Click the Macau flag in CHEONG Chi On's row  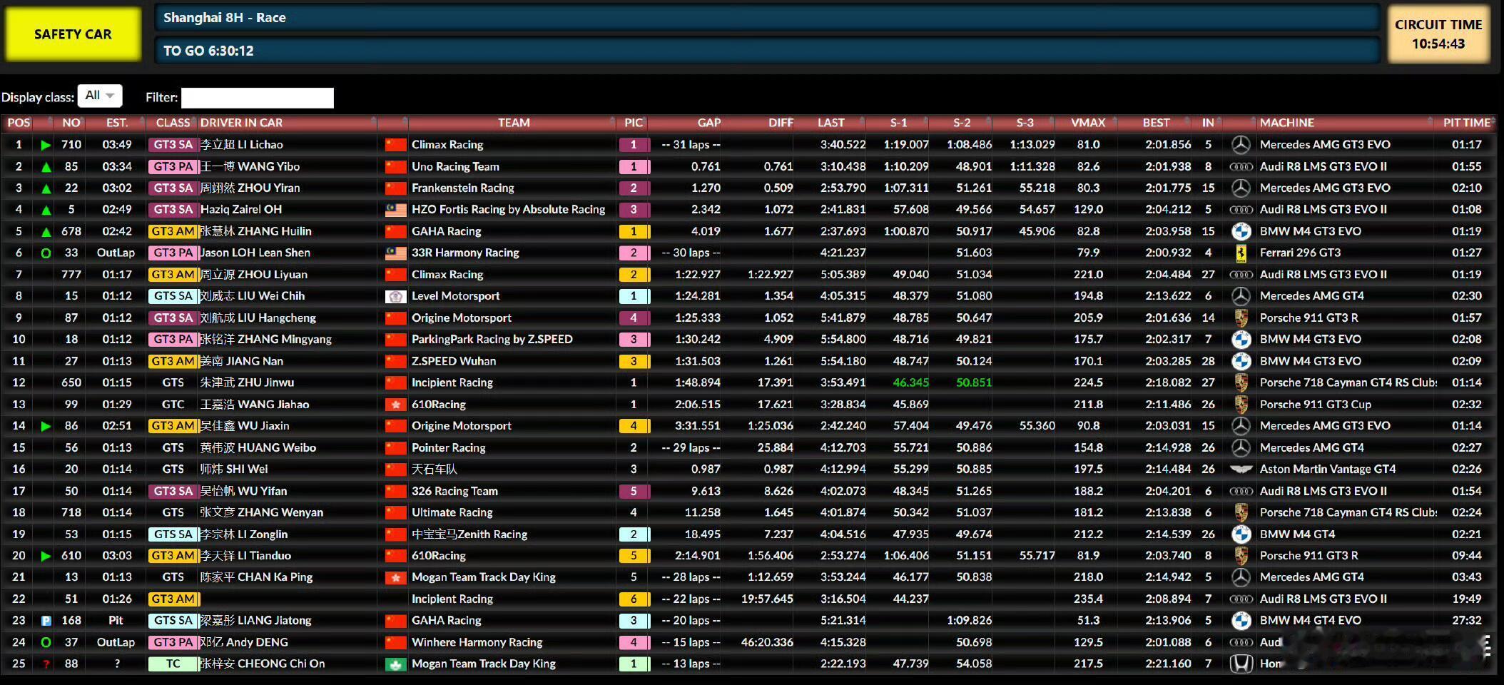[x=395, y=664]
